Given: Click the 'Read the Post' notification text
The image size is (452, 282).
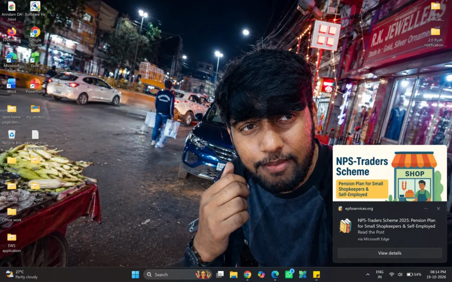Looking at the screenshot, I should (371, 232).
